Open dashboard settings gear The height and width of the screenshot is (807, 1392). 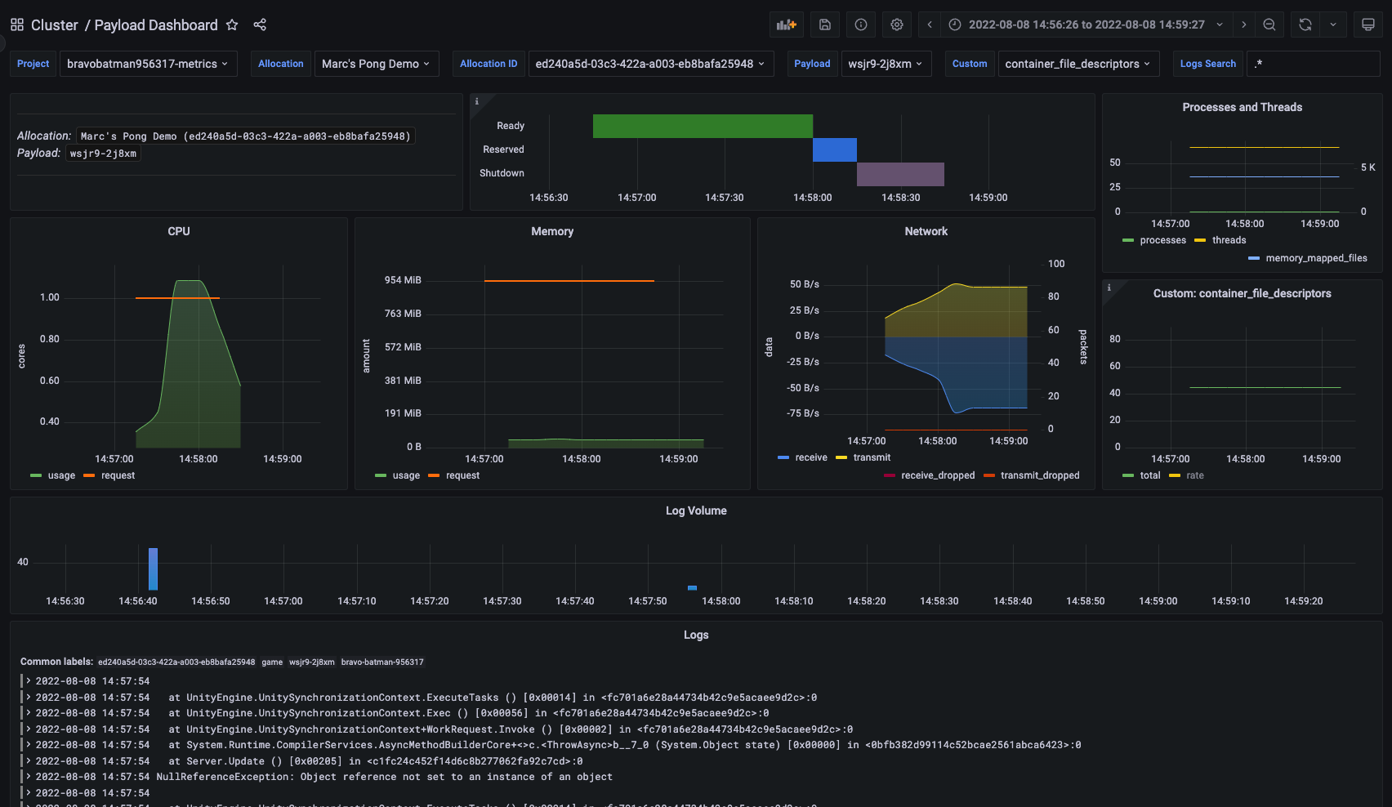[x=897, y=25]
